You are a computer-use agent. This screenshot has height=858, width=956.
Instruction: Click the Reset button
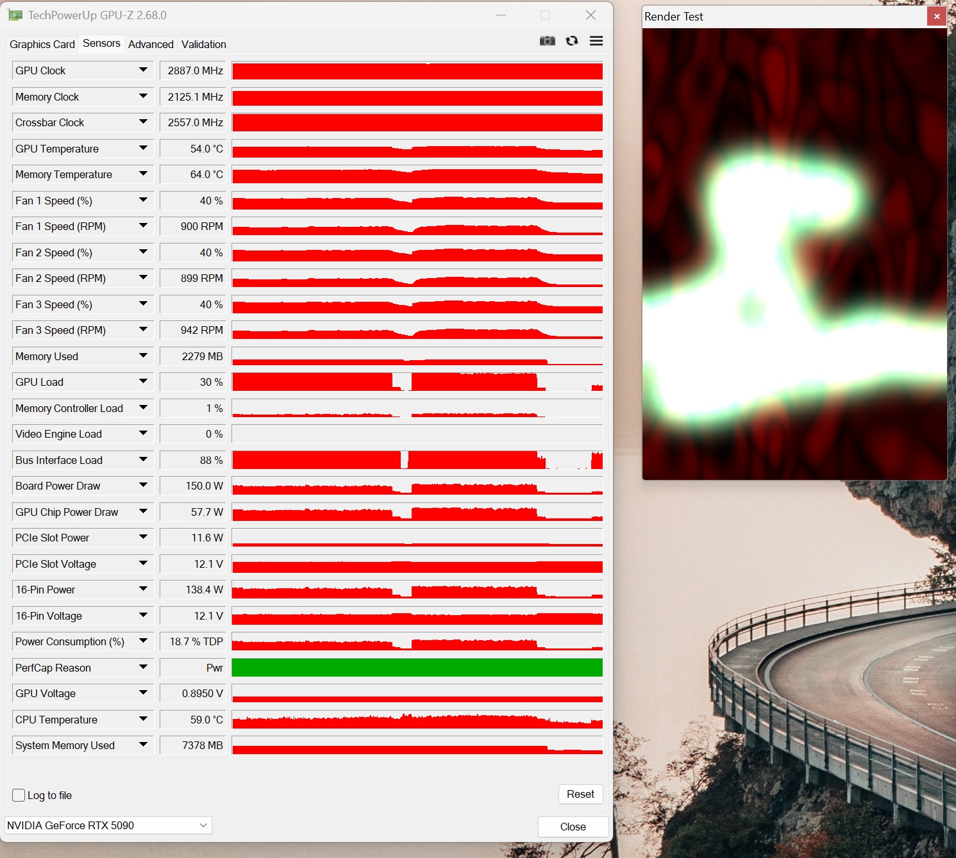click(580, 795)
